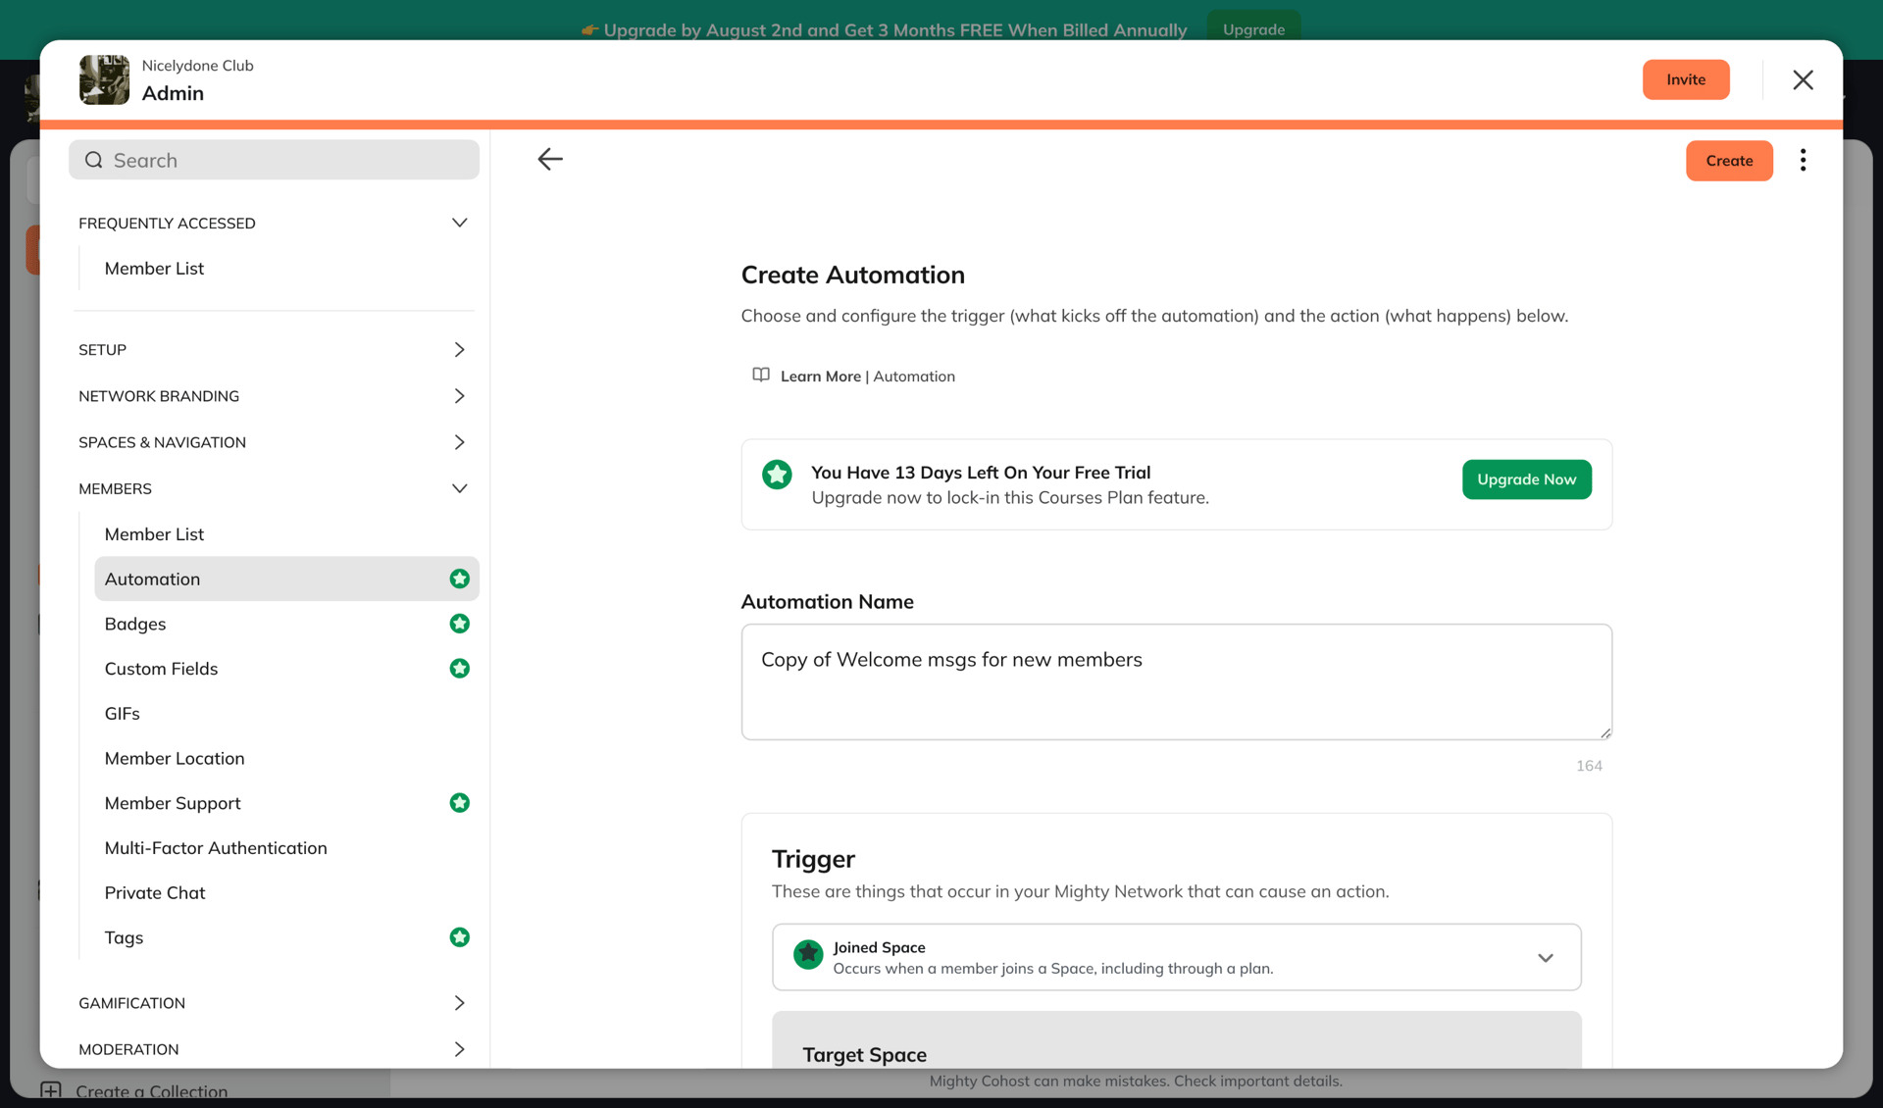Expand the Moderation section
This screenshot has width=1883, height=1108.
460,1048
